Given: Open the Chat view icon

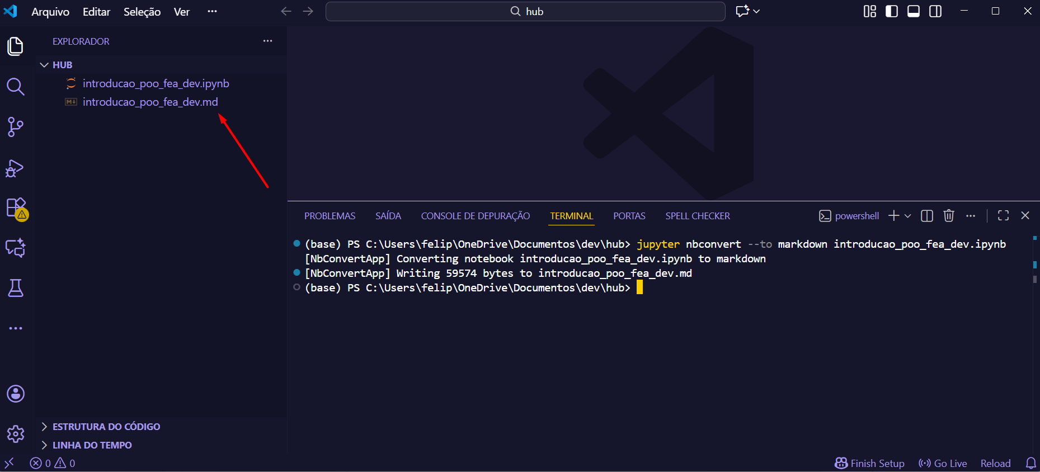Looking at the screenshot, I should [15, 248].
